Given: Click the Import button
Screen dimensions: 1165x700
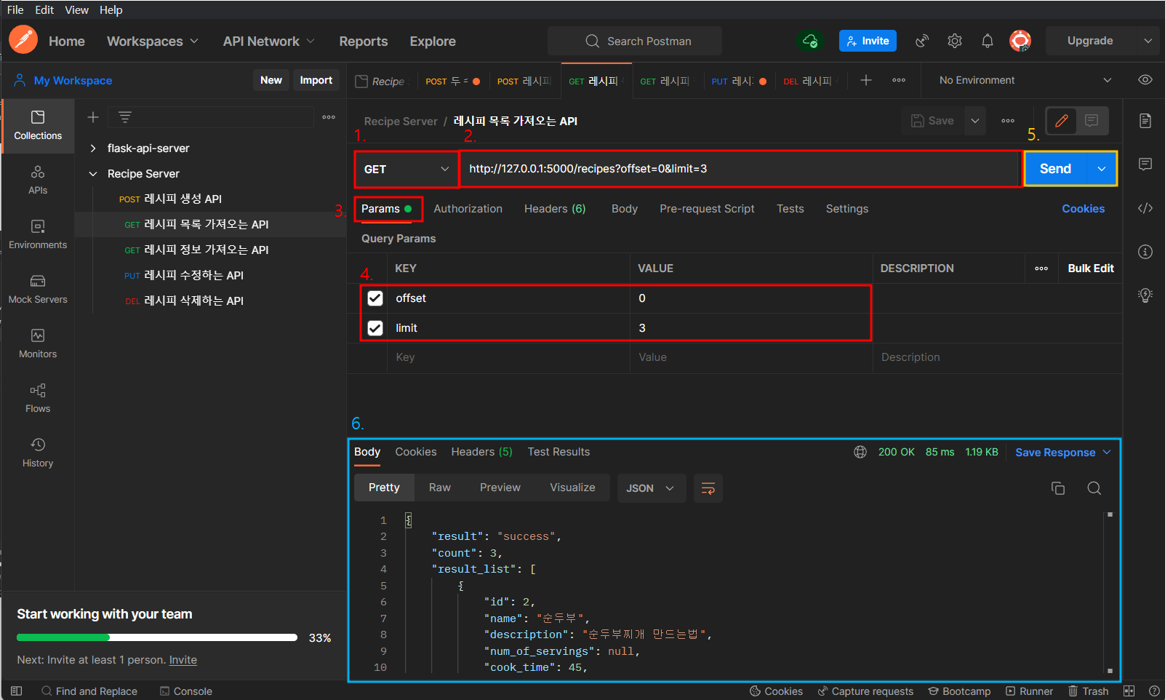Looking at the screenshot, I should coord(316,80).
